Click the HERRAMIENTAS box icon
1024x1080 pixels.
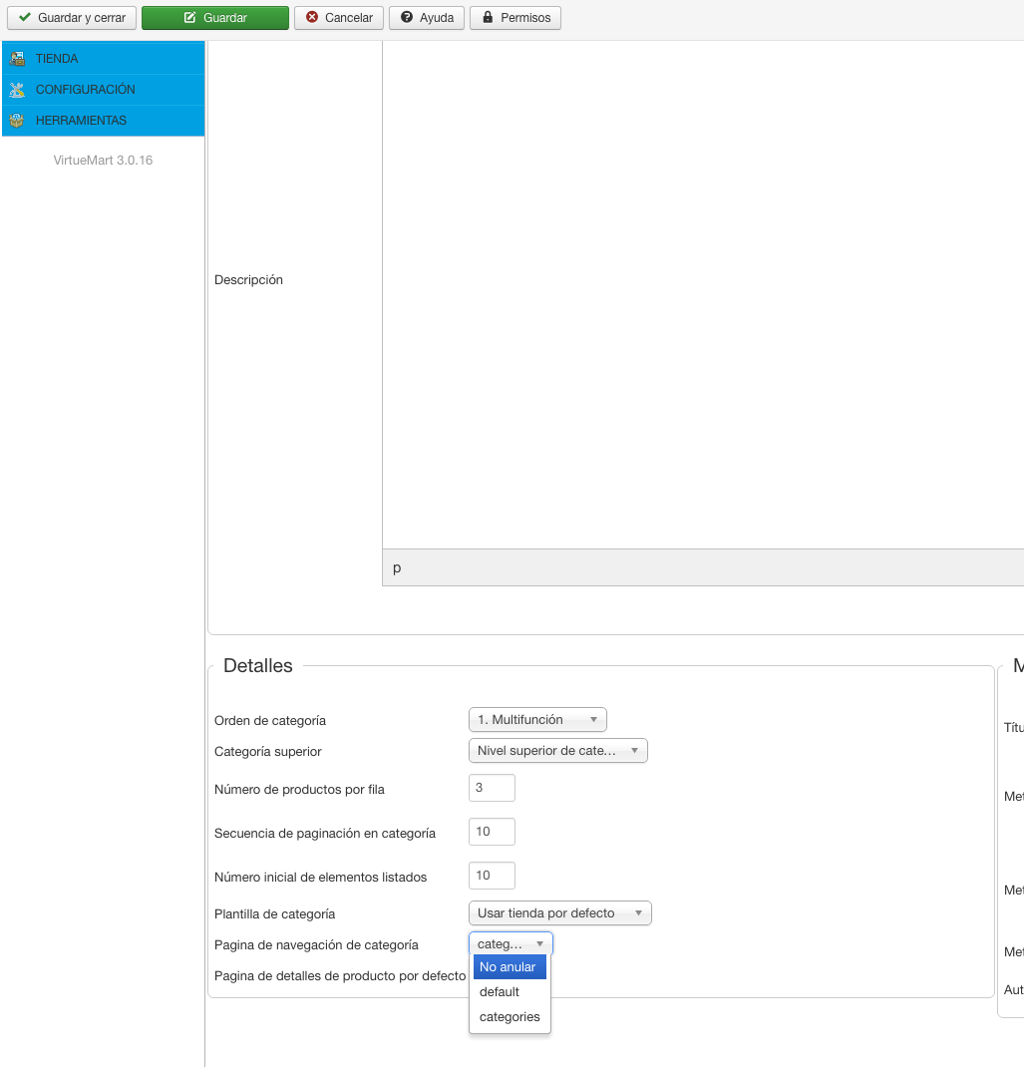coord(17,121)
